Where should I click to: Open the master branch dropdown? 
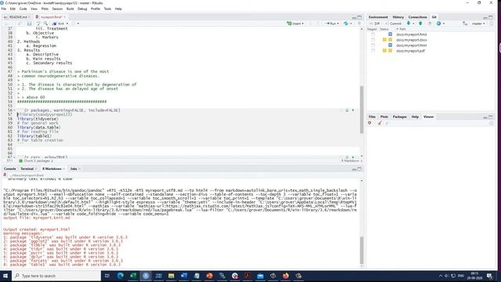point(478,23)
